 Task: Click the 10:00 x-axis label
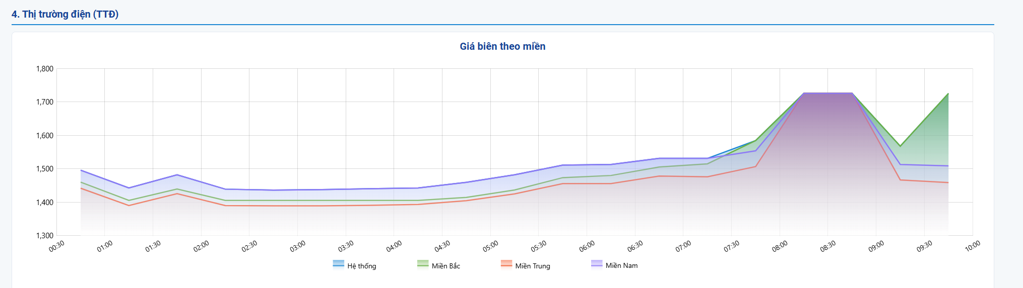[973, 246]
